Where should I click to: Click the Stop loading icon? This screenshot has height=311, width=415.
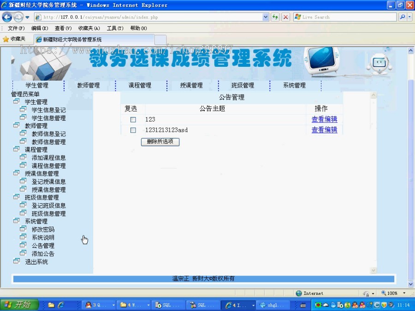[x=285, y=17]
